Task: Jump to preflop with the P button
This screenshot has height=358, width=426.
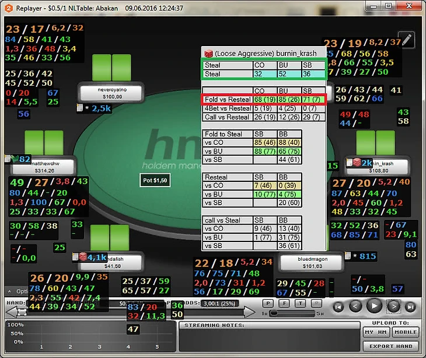Action: tap(268, 303)
